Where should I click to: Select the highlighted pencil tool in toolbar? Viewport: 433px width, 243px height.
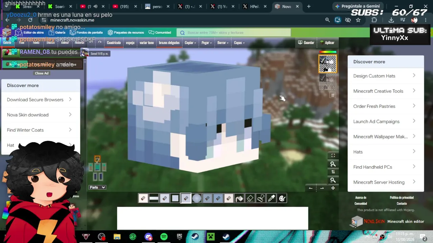186,198
